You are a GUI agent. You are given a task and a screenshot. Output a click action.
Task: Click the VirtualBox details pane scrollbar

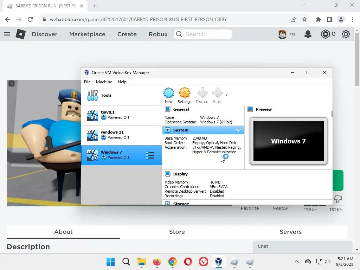point(332,114)
